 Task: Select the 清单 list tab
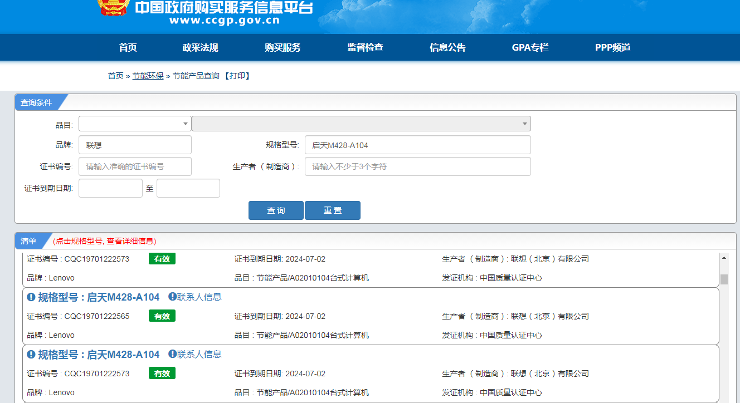(x=29, y=241)
